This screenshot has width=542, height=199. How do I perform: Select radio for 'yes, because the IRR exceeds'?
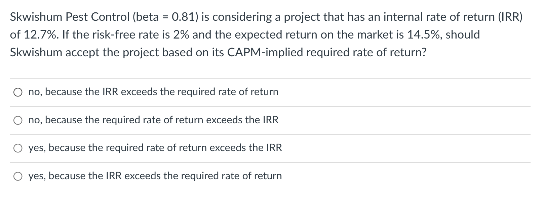[17, 176]
